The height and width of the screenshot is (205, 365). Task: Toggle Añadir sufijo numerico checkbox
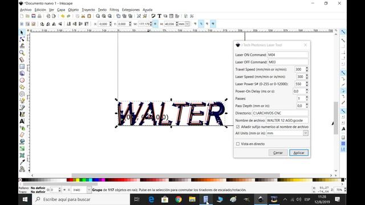(238, 127)
